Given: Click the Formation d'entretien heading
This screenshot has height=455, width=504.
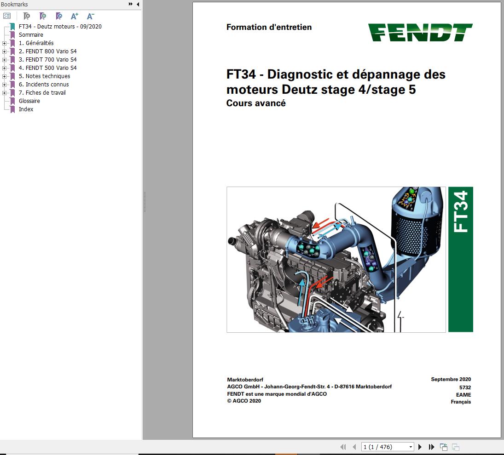Looking at the screenshot, I should click(269, 27).
